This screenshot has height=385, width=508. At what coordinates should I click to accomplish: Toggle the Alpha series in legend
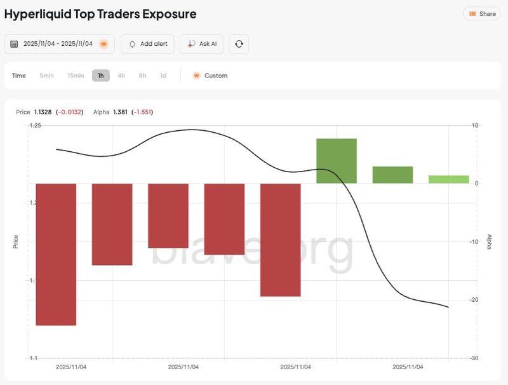click(101, 112)
